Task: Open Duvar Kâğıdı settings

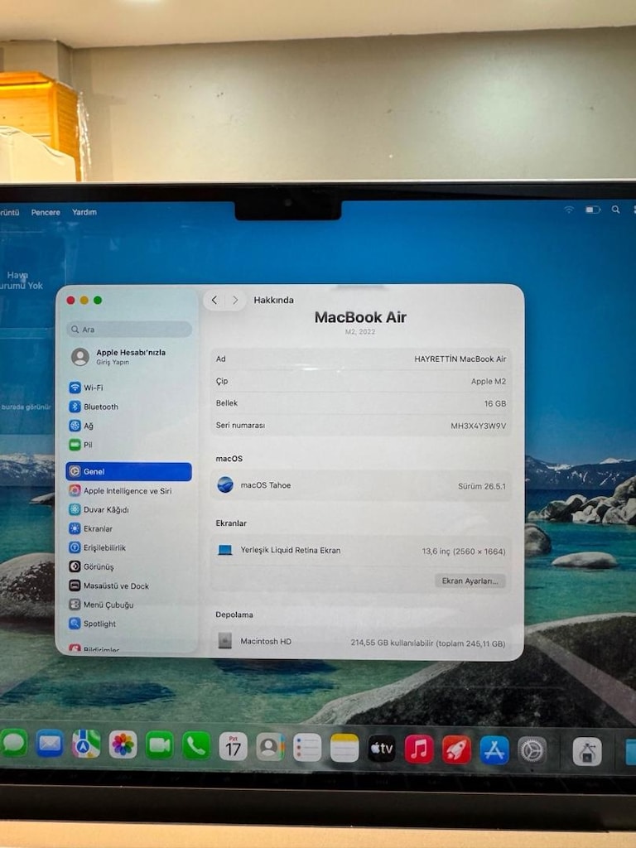Action: coord(128,509)
